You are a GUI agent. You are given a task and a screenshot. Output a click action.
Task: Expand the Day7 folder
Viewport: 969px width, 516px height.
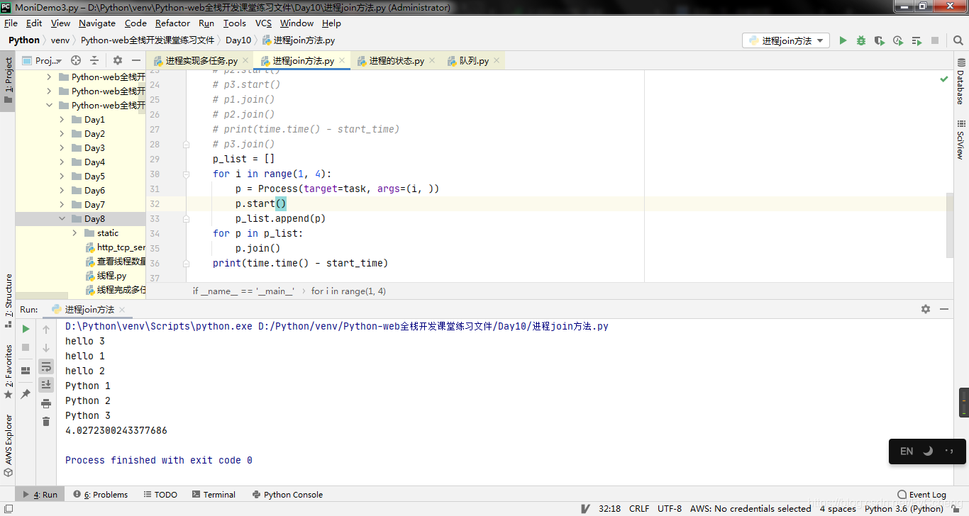(62, 205)
